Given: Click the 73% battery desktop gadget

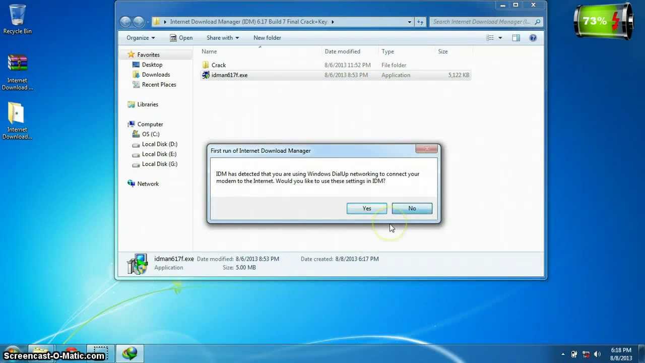Looking at the screenshot, I should (603, 22).
